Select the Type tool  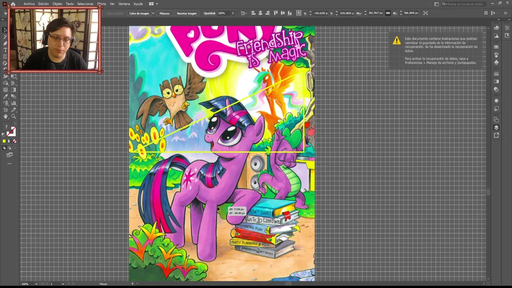click(5, 50)
